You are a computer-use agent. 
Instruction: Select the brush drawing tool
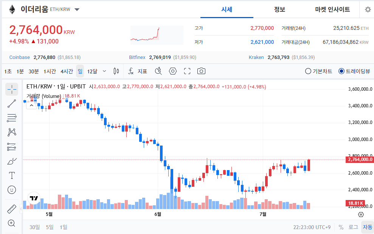point(12,161)
